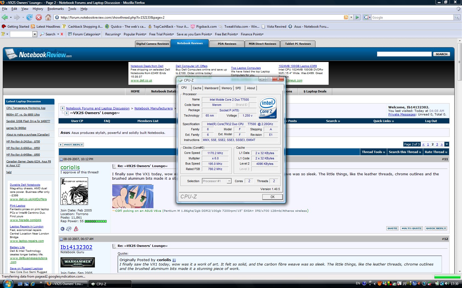Open the Firefox Home page icon

[48, 17]
